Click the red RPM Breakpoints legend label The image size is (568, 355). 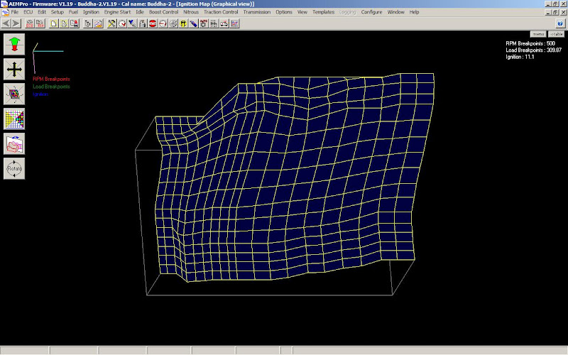51,79
